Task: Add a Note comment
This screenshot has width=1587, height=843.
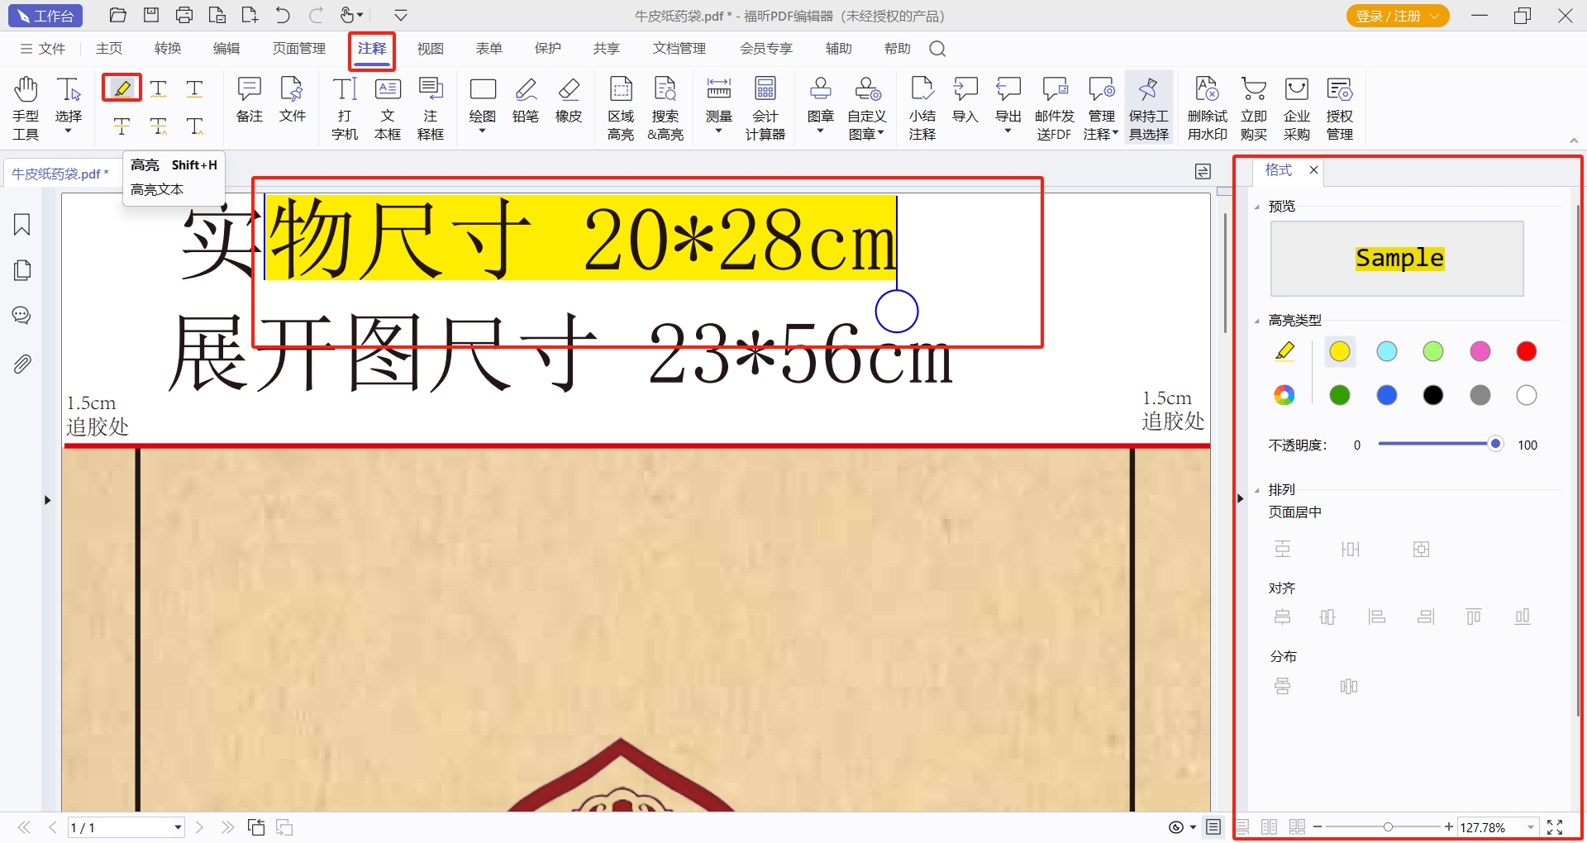Action: pyautogui.click(x=249, y=101)
